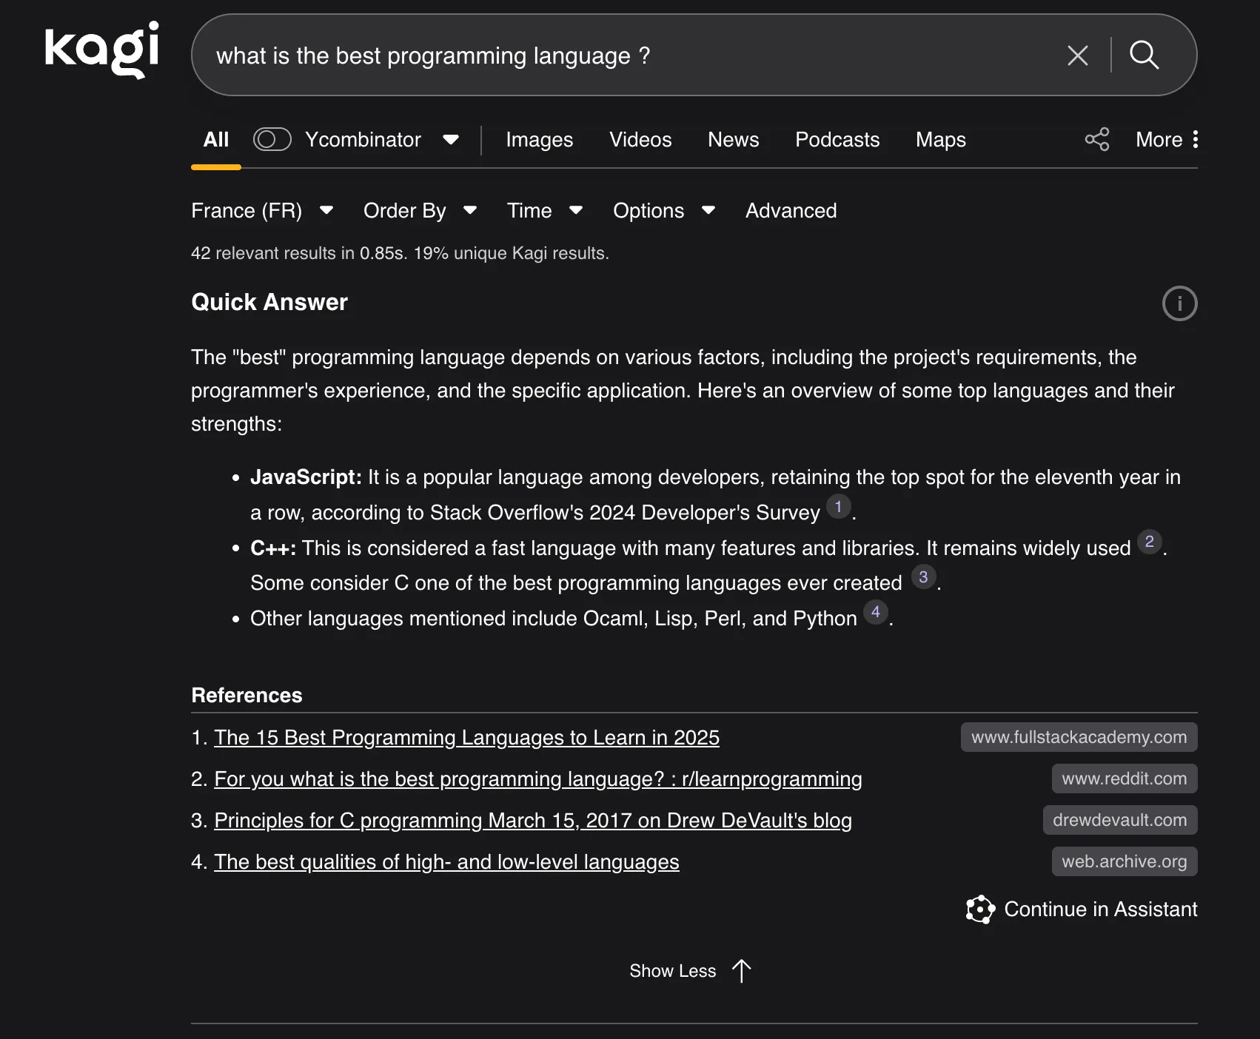Image resolution: width=1260 pixels, height=1039 pixels.
Task: Click citation badge number 1
Action: pyautogui.click(x=838, y=507)
